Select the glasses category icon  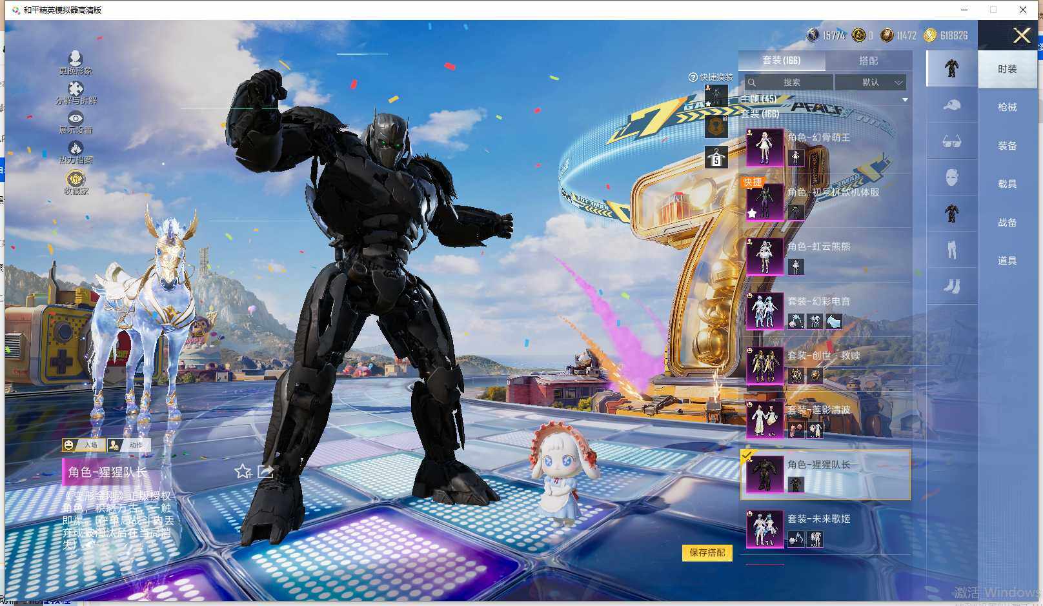(x=951, y=141)
